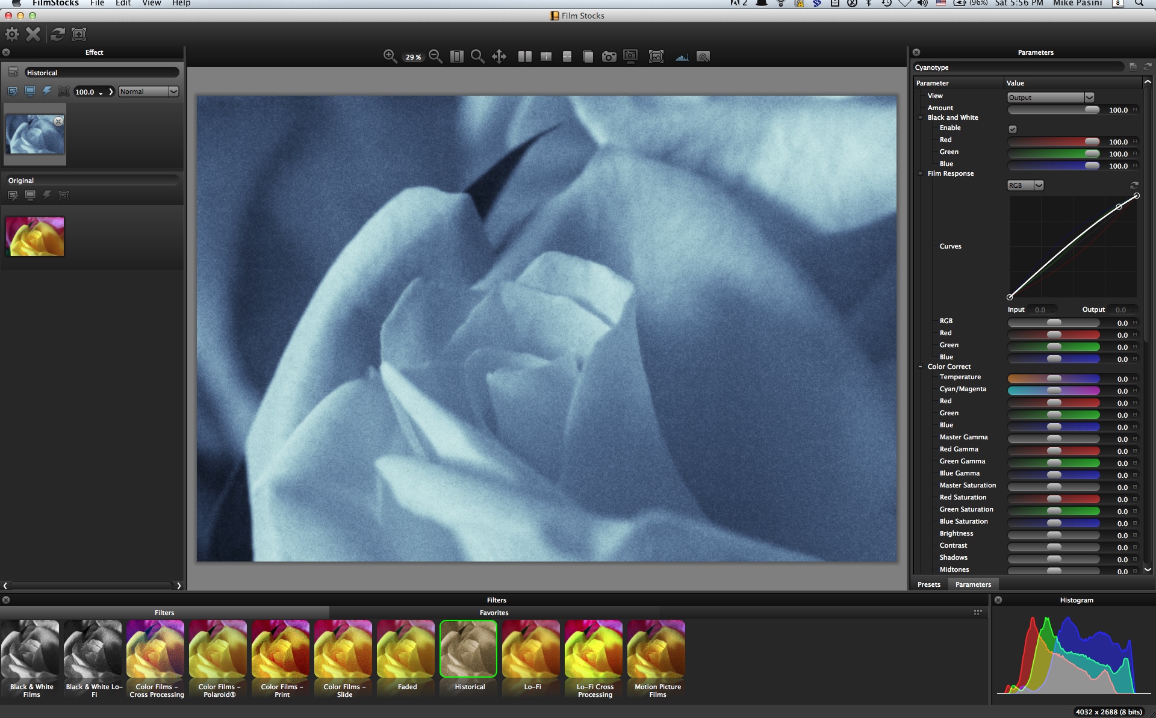1156x718 pixels.
Task: Select the pan arrows tool
Action: click(x=499, y=57)
